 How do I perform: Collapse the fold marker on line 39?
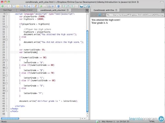[x=7, y=91]
